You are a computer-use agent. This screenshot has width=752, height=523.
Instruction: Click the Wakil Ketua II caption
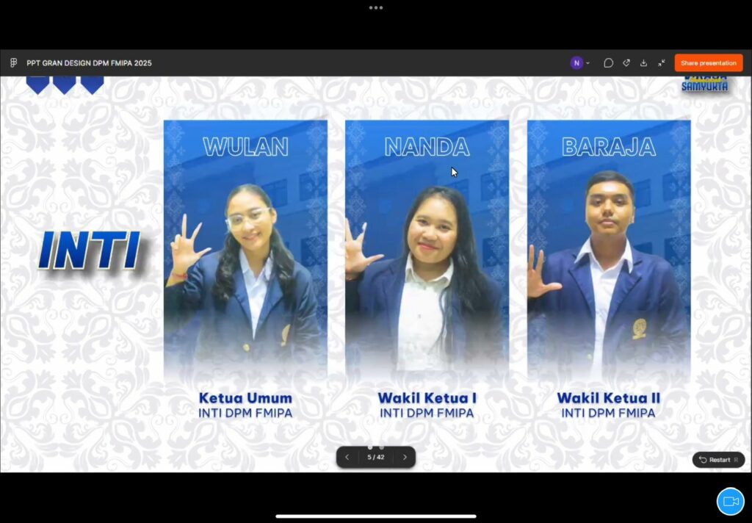609,398
